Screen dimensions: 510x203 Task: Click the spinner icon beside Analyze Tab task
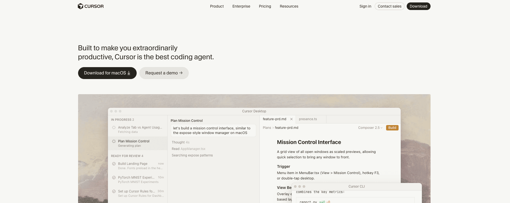point(114,127)
